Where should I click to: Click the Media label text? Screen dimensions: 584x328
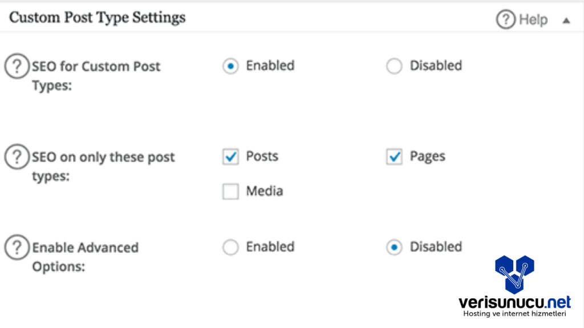pos(264,191)
